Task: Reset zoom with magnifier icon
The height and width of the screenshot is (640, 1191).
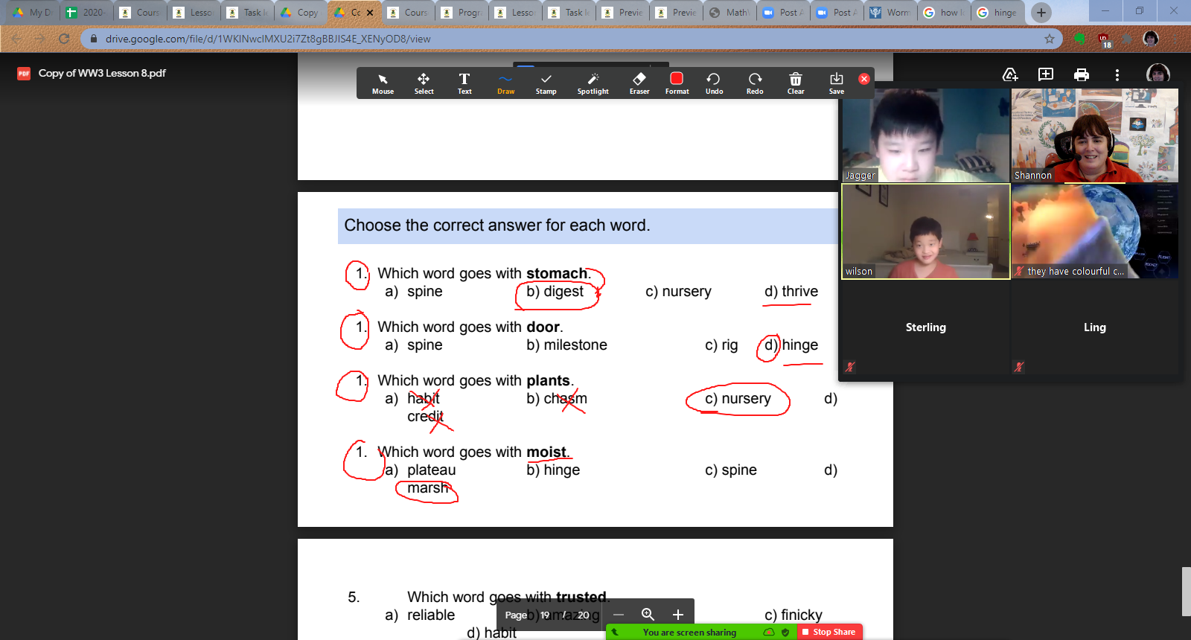Action: [648, 615]
